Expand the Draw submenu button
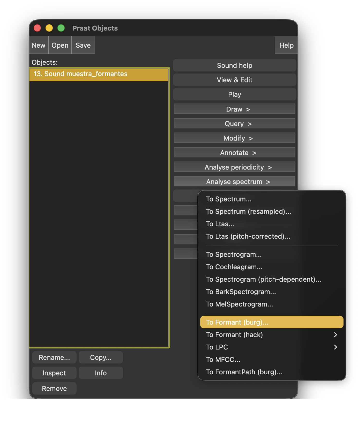 [234, 109]
